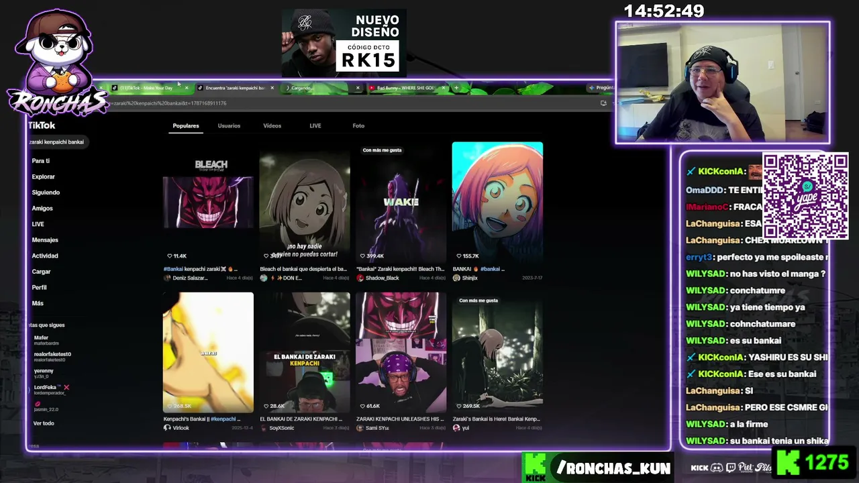
Task: Open a new browser tab with plus icon
Action: tap(456, 88)
